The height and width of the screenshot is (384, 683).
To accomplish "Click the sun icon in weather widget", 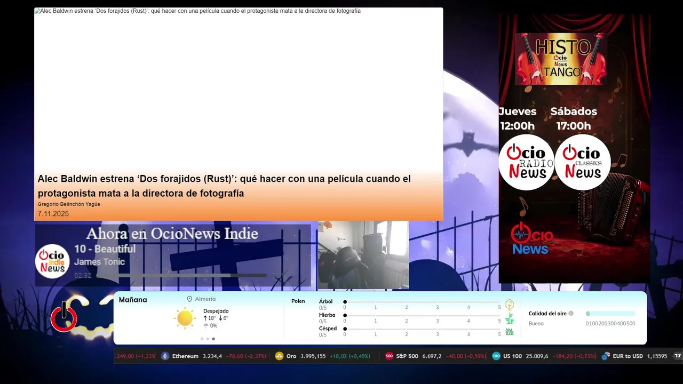I will coord(185,318).
